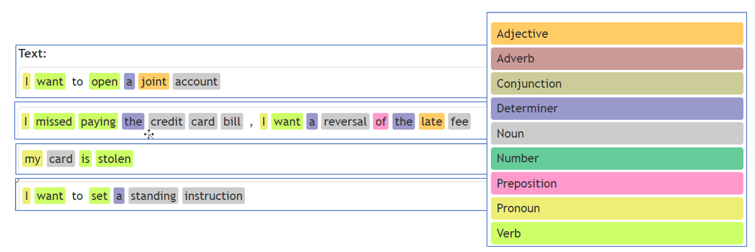755x252 pixels.
Task: Select the pink Preposition label
Action: 617,183
